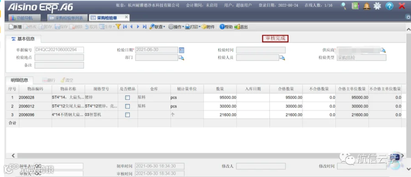411x177 pixels.
Task: Open the settings gear in header
Action: (x=377, y=6)
